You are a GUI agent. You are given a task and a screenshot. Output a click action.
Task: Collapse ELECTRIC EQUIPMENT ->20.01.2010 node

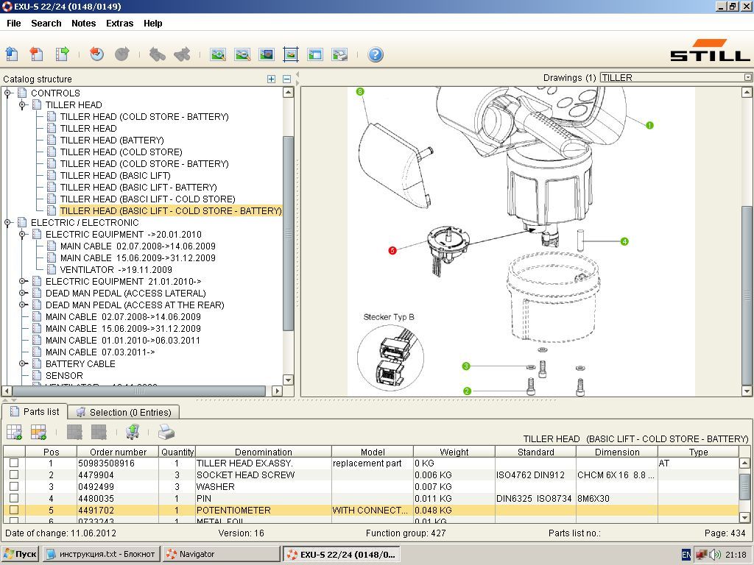22,235
